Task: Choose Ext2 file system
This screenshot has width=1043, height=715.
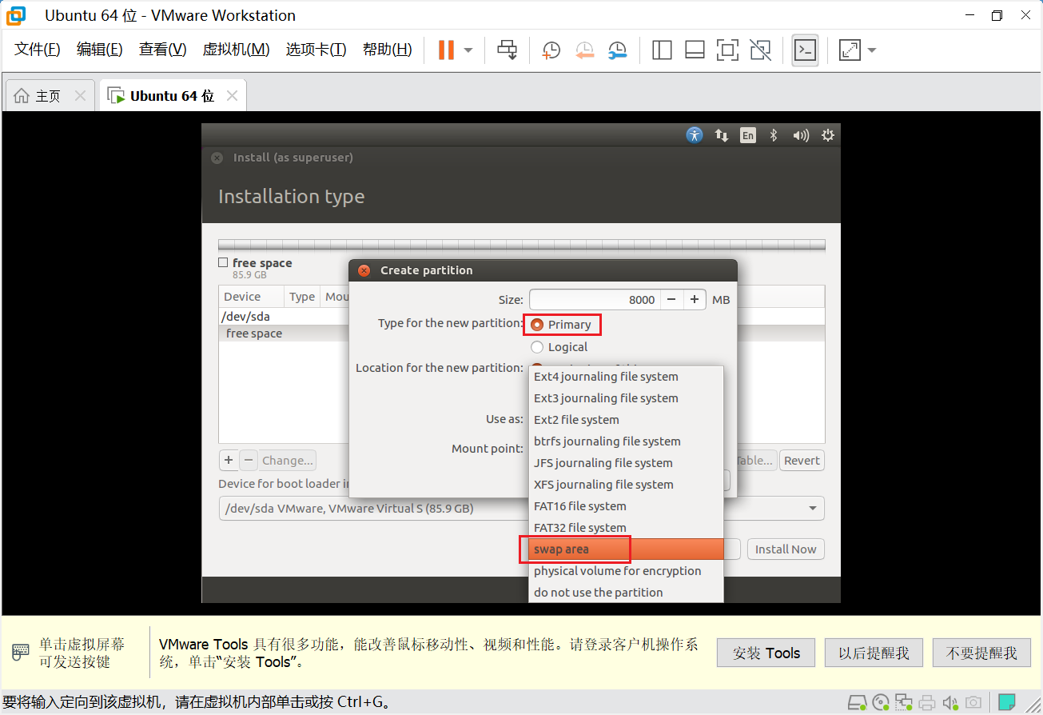Action: click(x=626, y=420)
